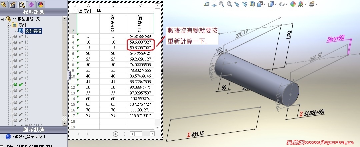Image resolution: width=360 pixels, height=147 pixels.
Task: Select column A header in design table
Action: tap(88, 6)
